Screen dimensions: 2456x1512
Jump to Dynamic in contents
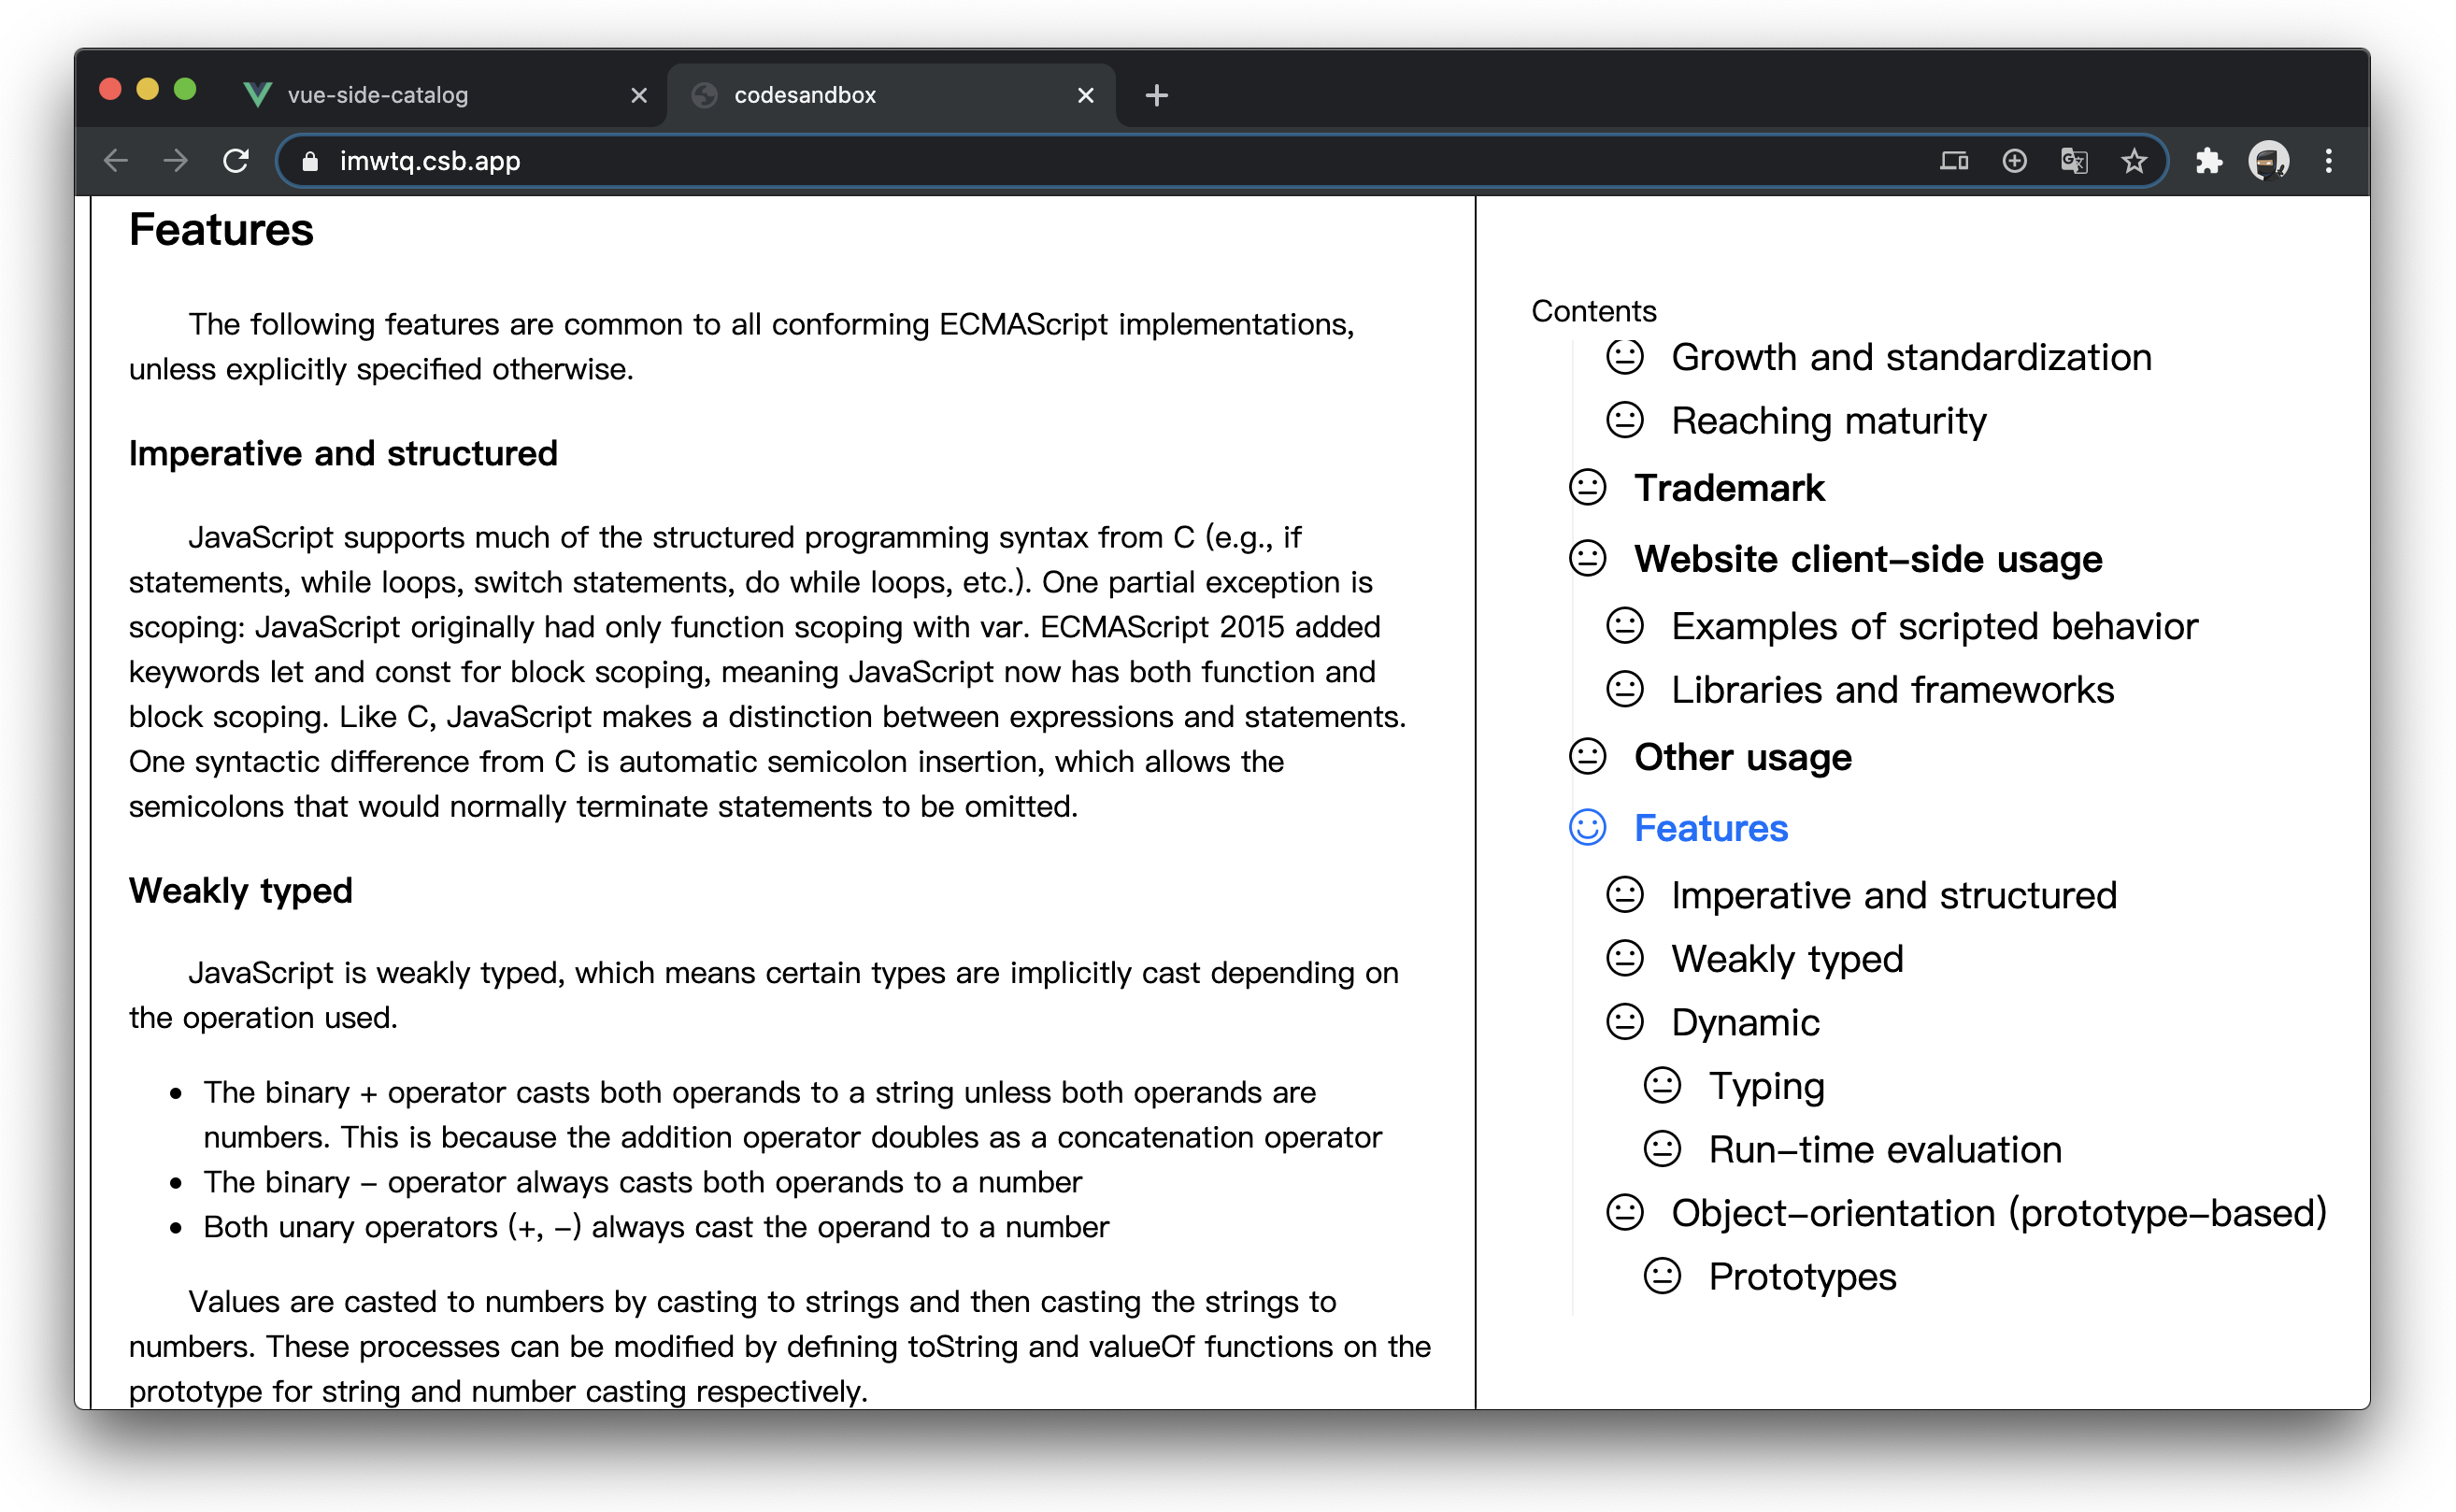tap(1745, 1023)
